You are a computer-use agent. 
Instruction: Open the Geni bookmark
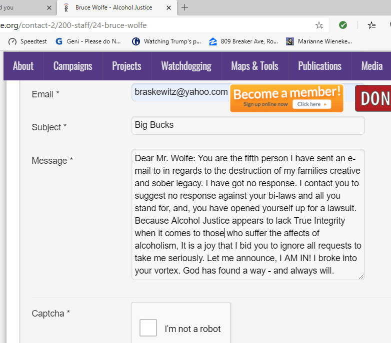pos(88,41)
